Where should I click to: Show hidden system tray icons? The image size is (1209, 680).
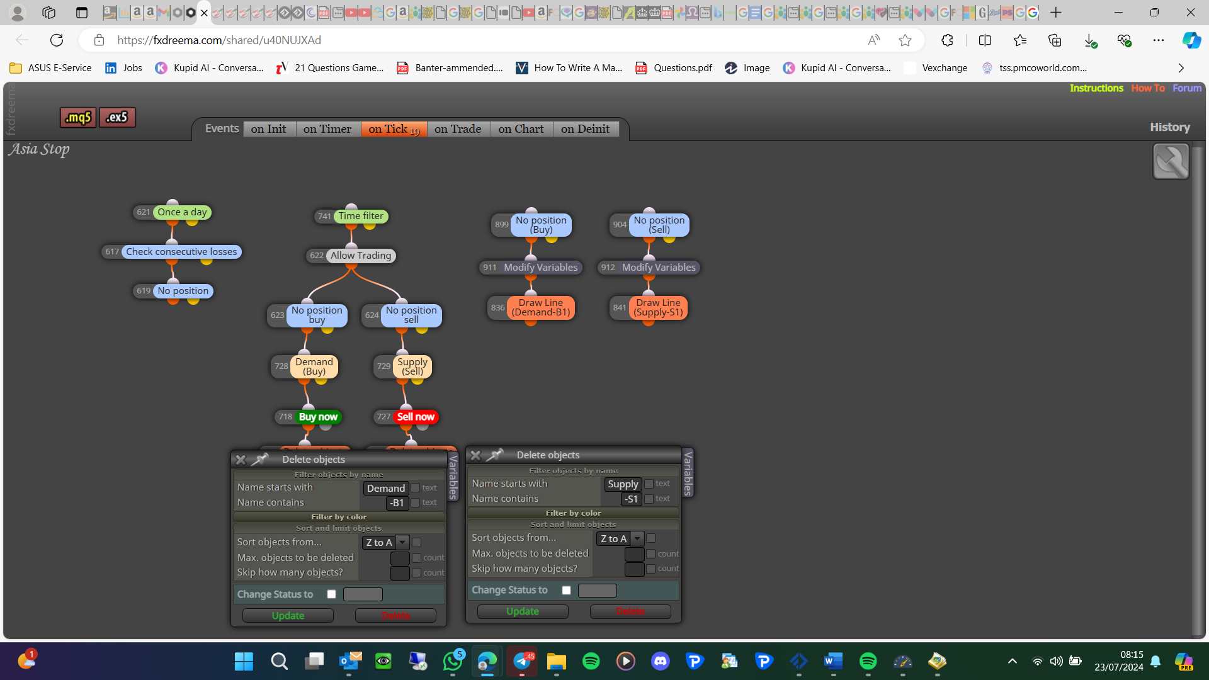(x=1013, y=661)
